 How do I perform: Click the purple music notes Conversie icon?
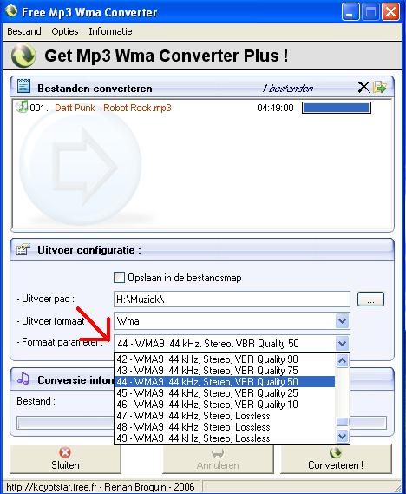click(x=23, y=379)
